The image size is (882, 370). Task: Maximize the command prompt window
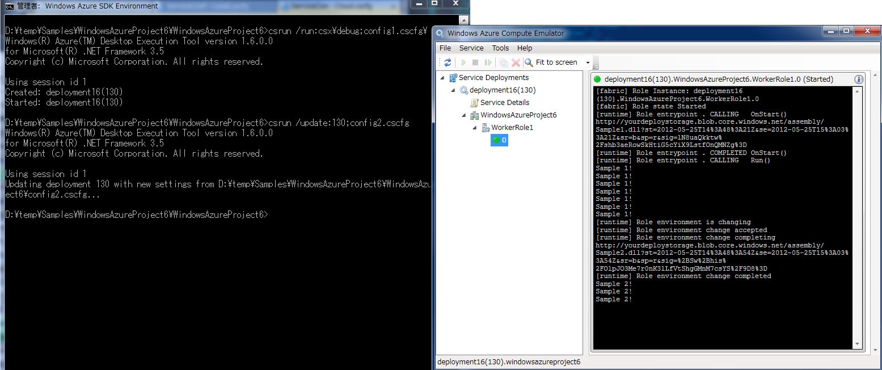(434, 3)
